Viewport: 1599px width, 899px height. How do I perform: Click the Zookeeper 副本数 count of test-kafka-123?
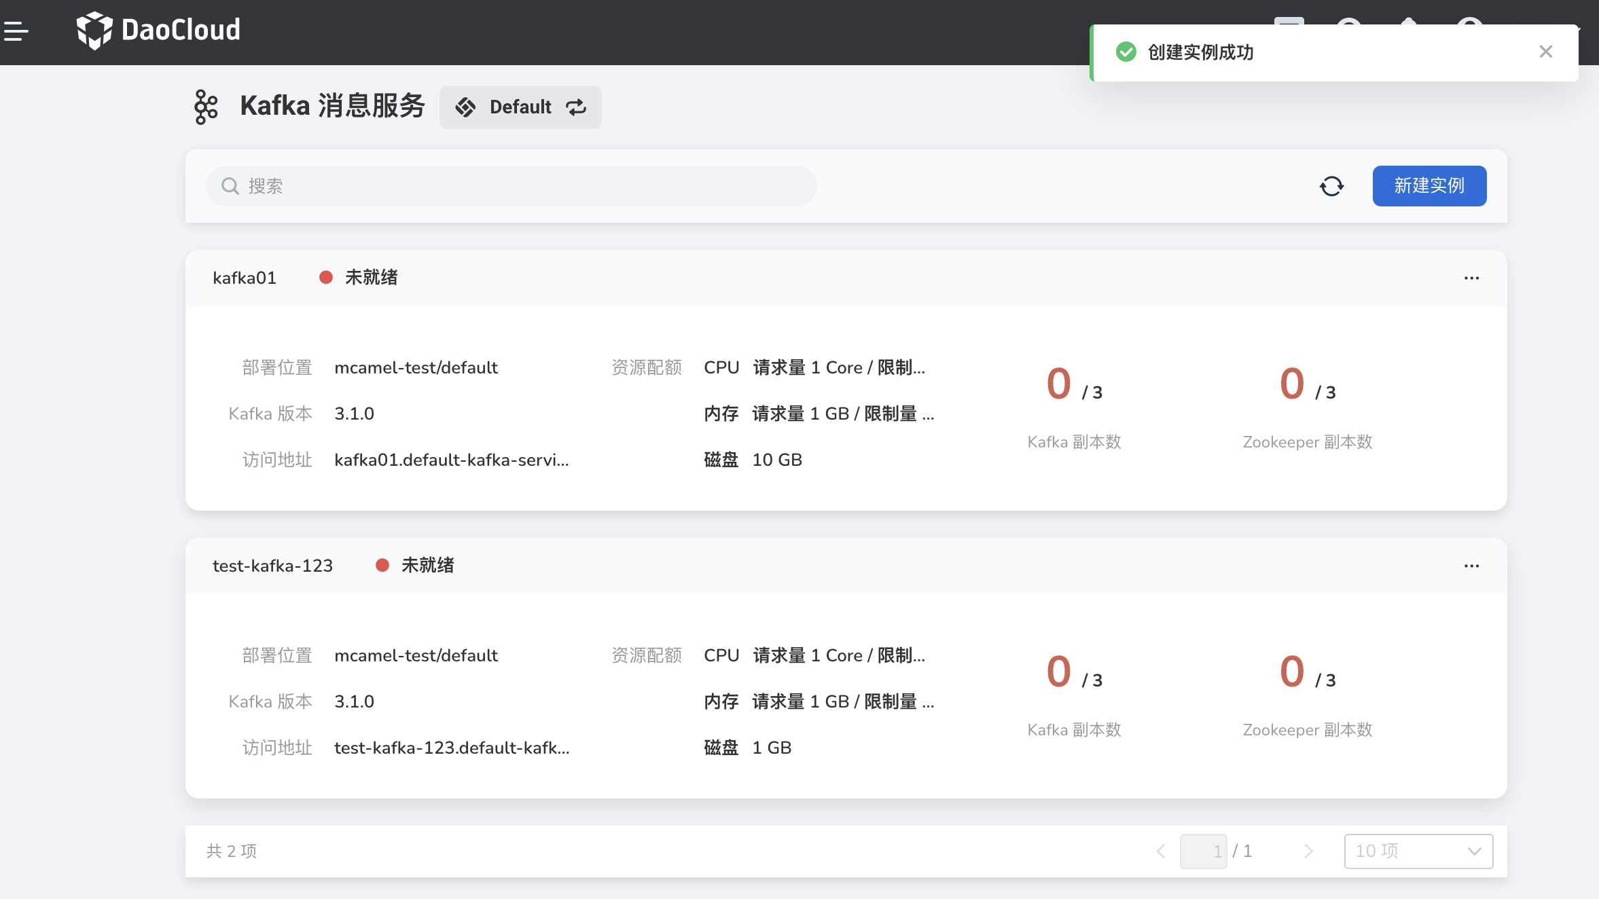(x=1308, y=672)
